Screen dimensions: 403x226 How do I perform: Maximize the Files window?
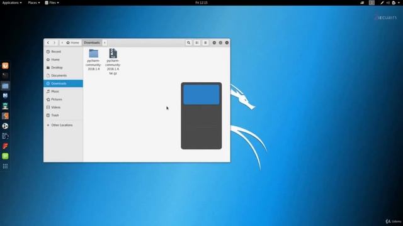point(220,43)
